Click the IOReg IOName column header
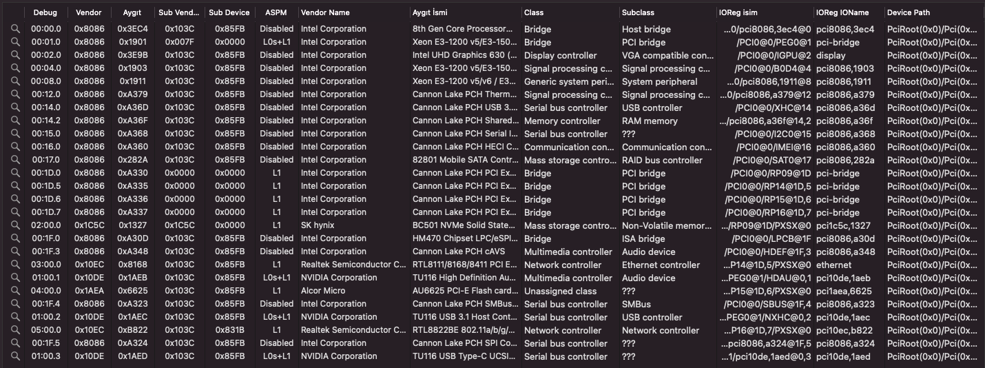The width and height of the screenshot is (985, 368). [x=842, y=12]
